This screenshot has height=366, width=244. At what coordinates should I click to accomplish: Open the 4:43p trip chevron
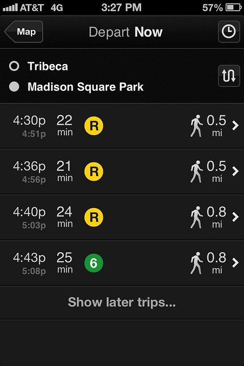(x=235, y=263)
